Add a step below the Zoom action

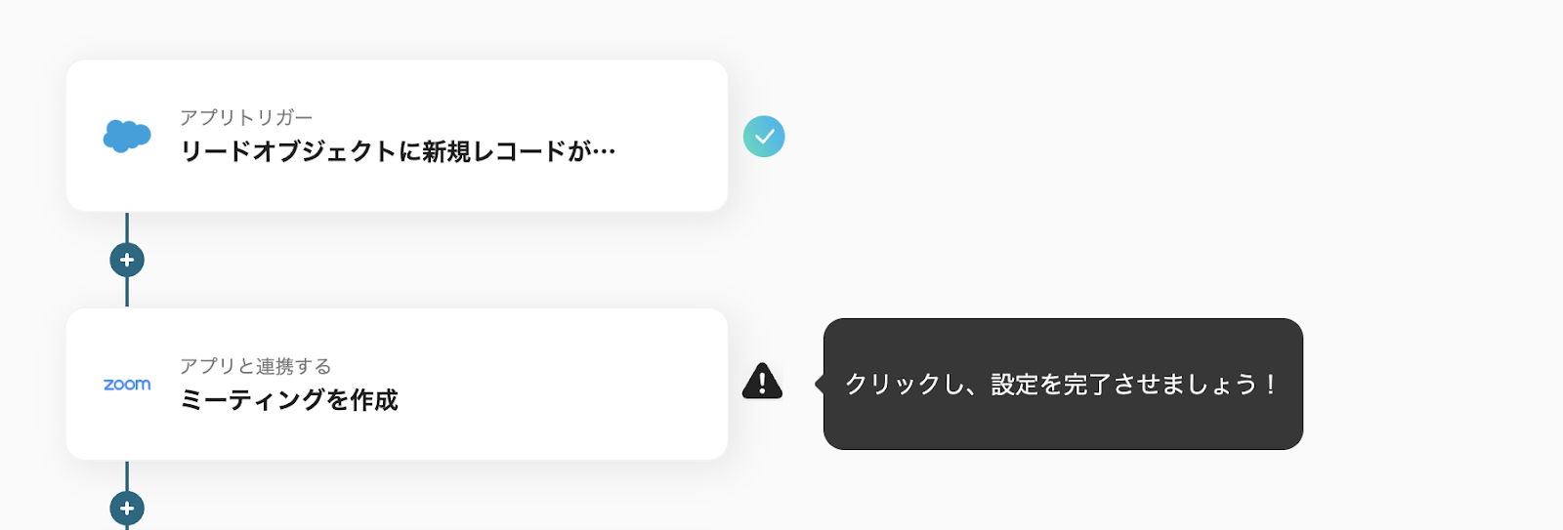[x=127, y=509]
